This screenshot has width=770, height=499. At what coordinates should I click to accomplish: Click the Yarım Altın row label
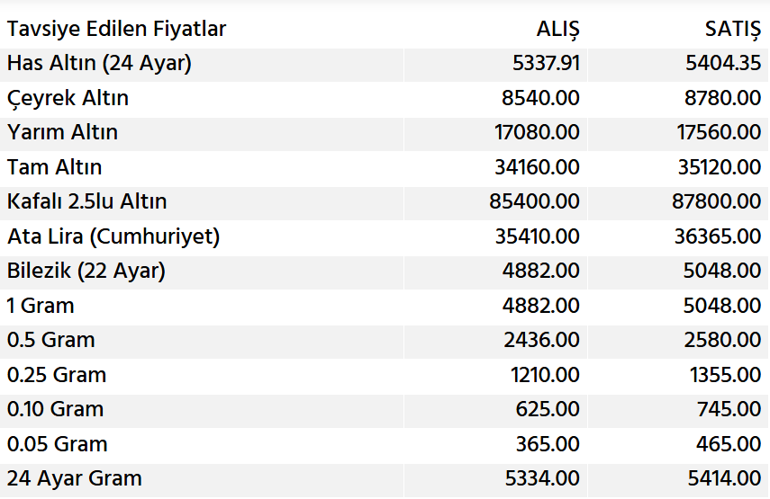[x=63, y=133]
